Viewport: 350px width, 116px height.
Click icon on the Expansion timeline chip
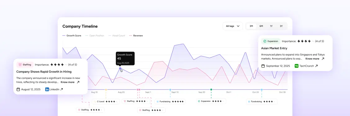199,101
